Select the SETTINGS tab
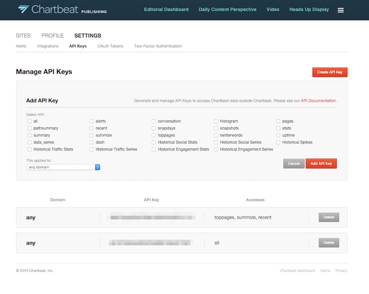369x294 pixels. (88, 35)
